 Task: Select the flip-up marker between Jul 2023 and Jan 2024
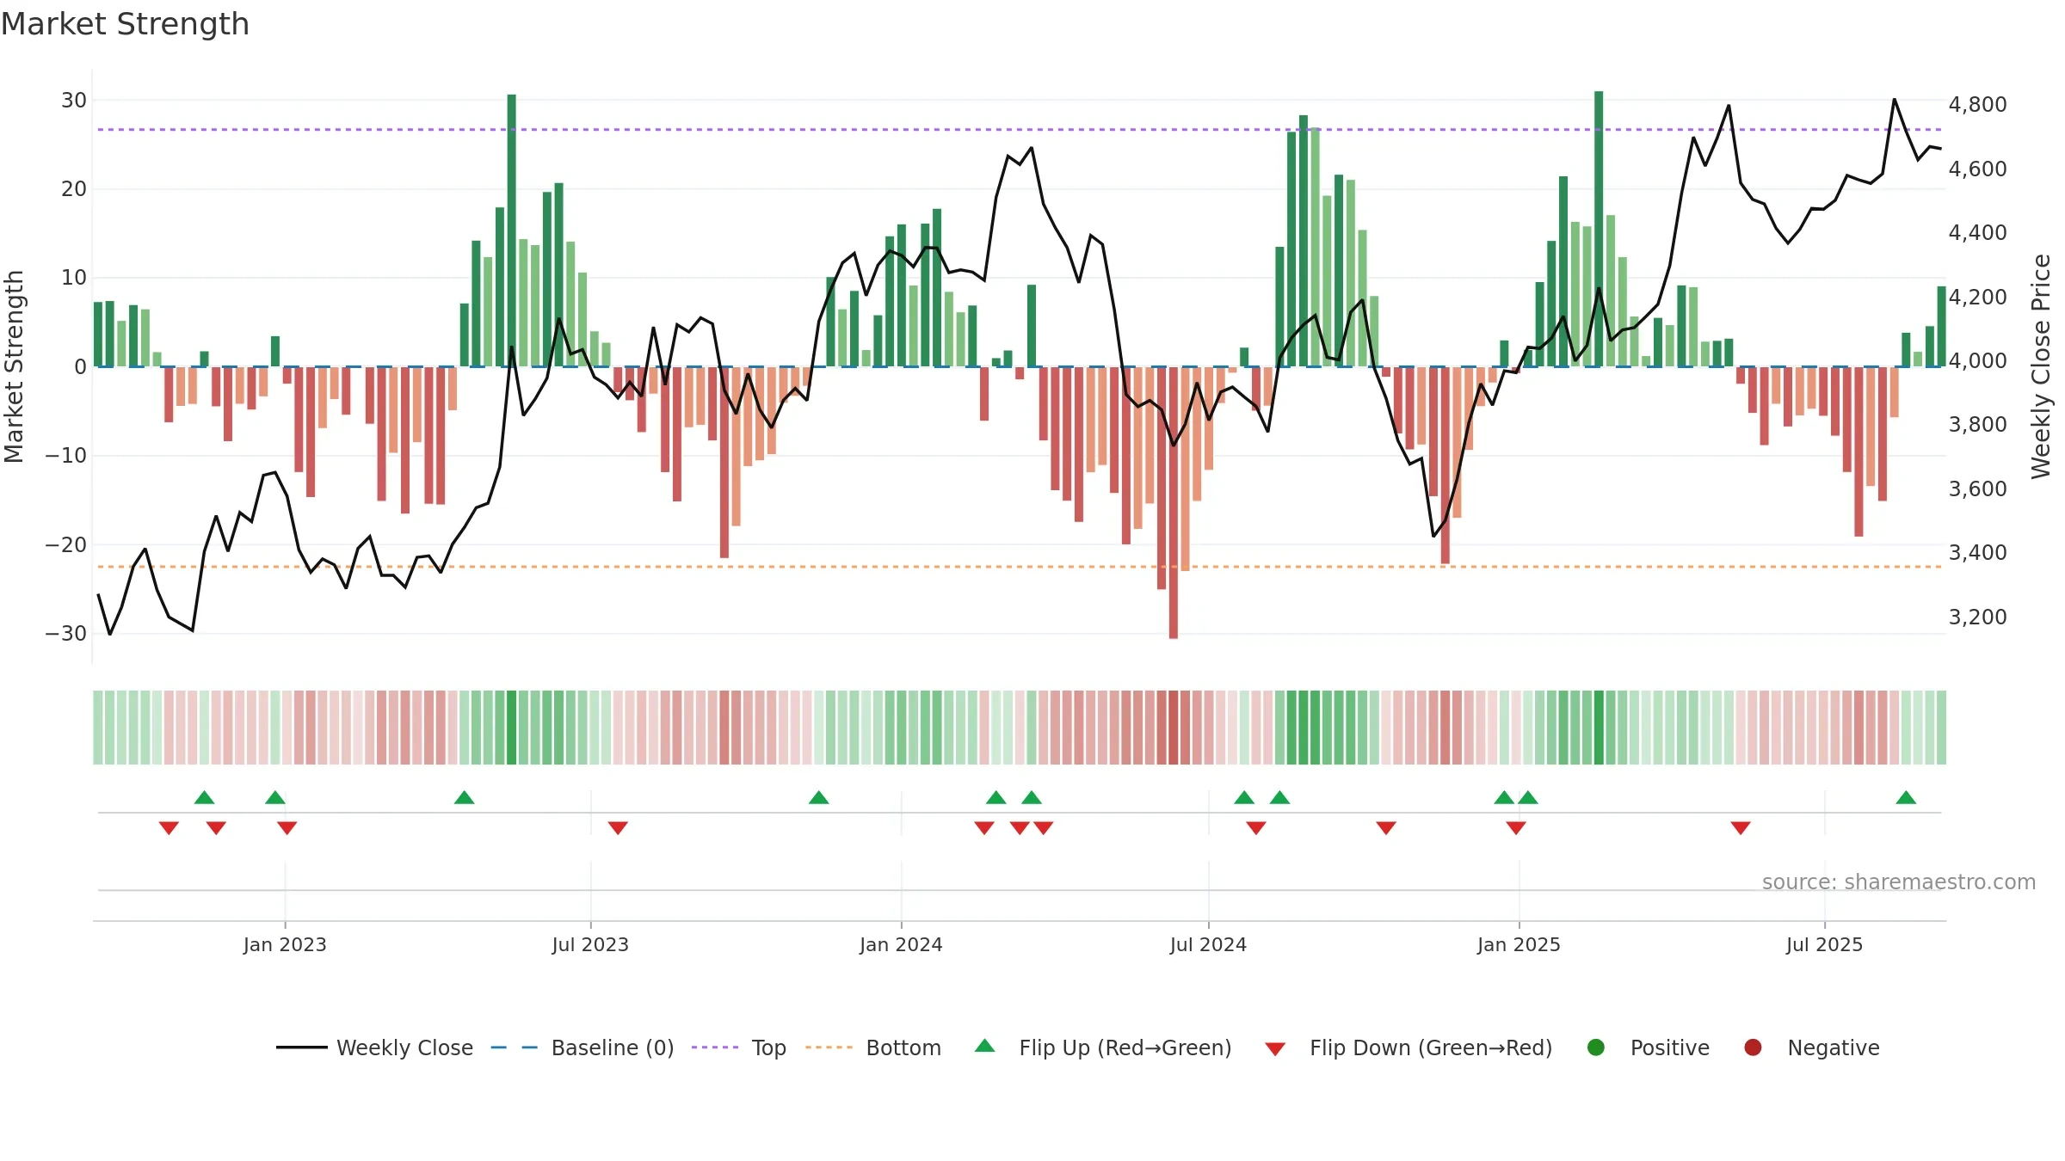tap(819, 798)
